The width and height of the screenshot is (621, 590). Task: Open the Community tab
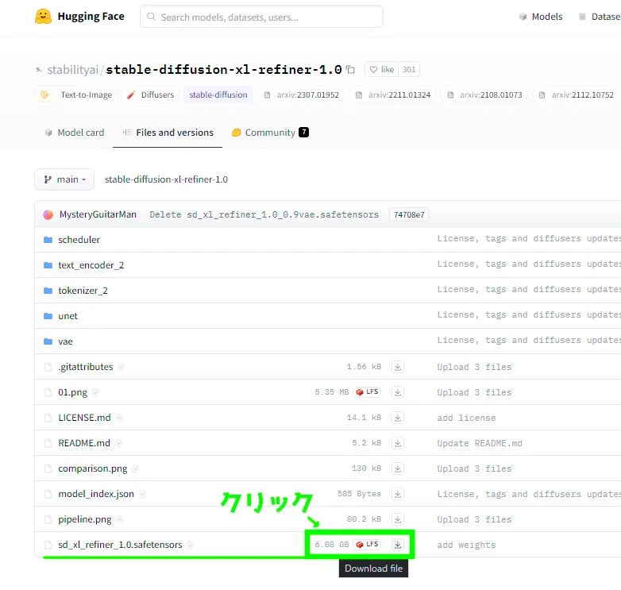[270, 133]
